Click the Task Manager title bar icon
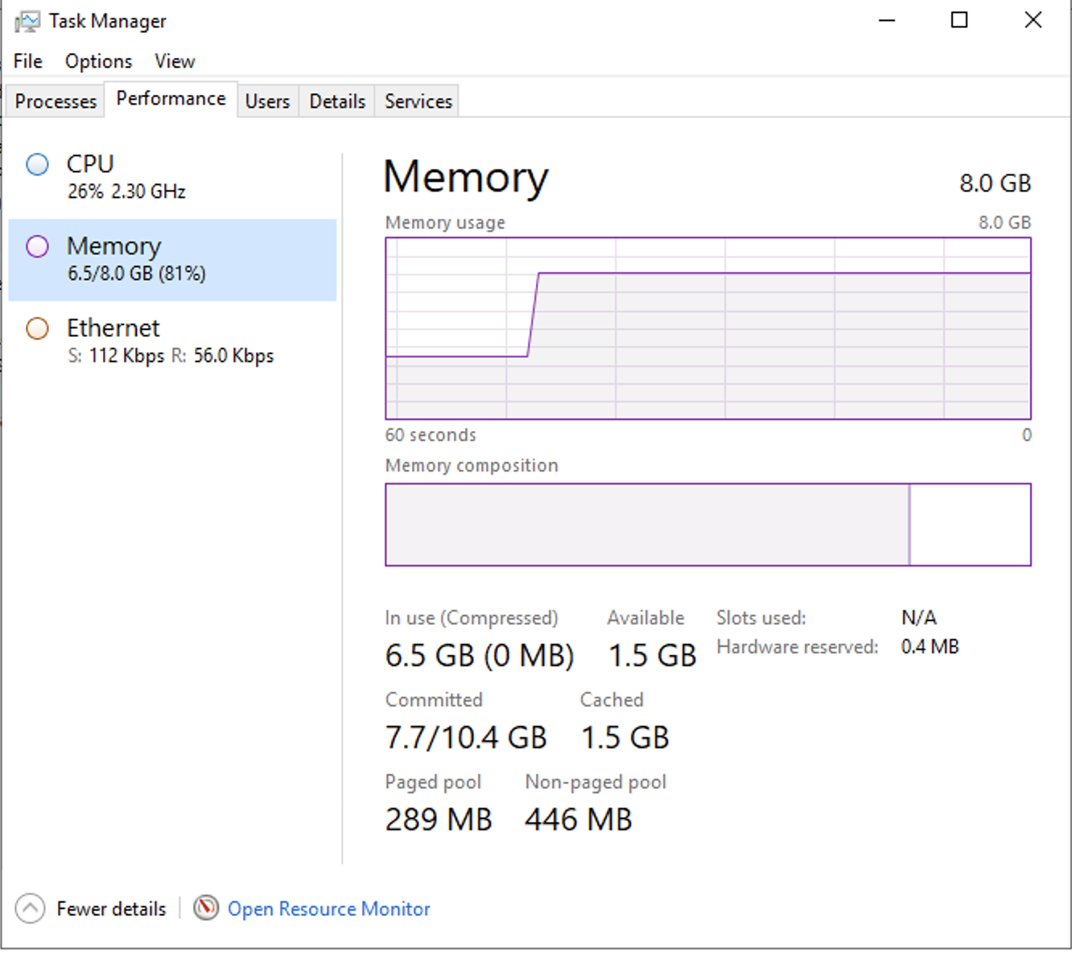Image resolution: width=1072 pixels, height=964 pixels. 27,21
